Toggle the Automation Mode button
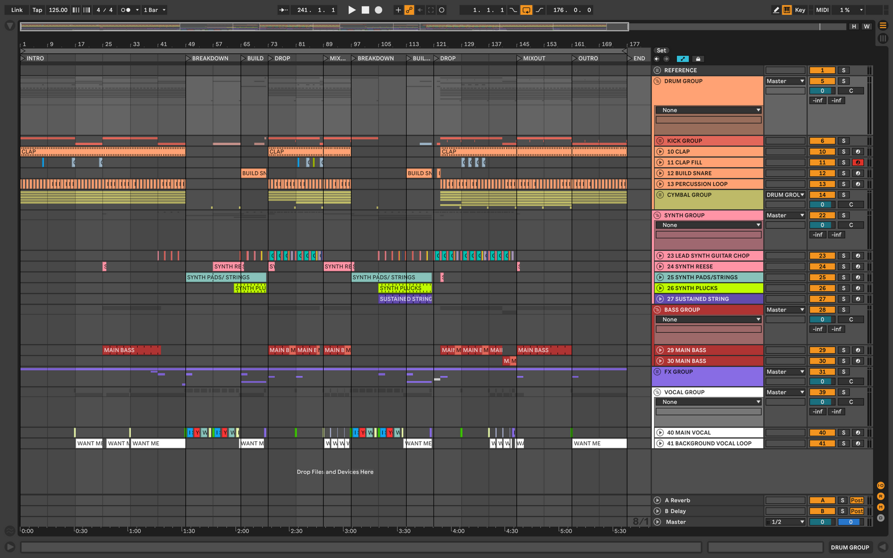The height and width of the screenshot is (558, 893). click(683, 59)
